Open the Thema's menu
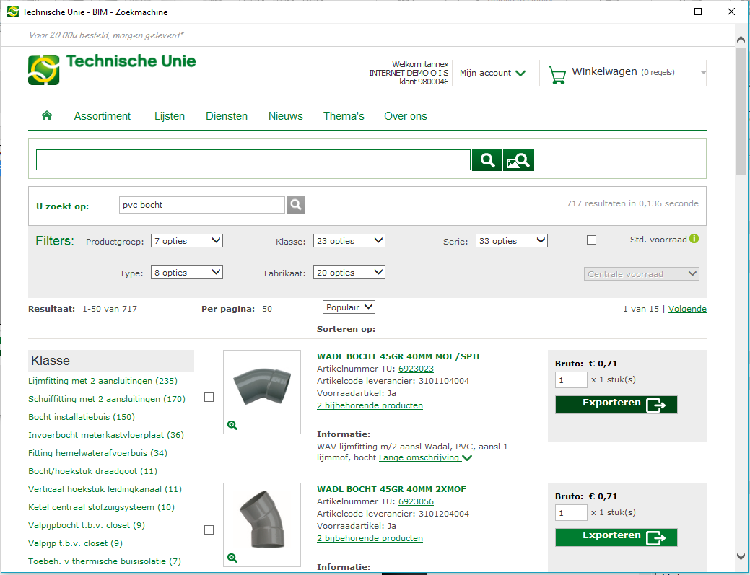Viewport: 750px width, 575px height. 344,116
